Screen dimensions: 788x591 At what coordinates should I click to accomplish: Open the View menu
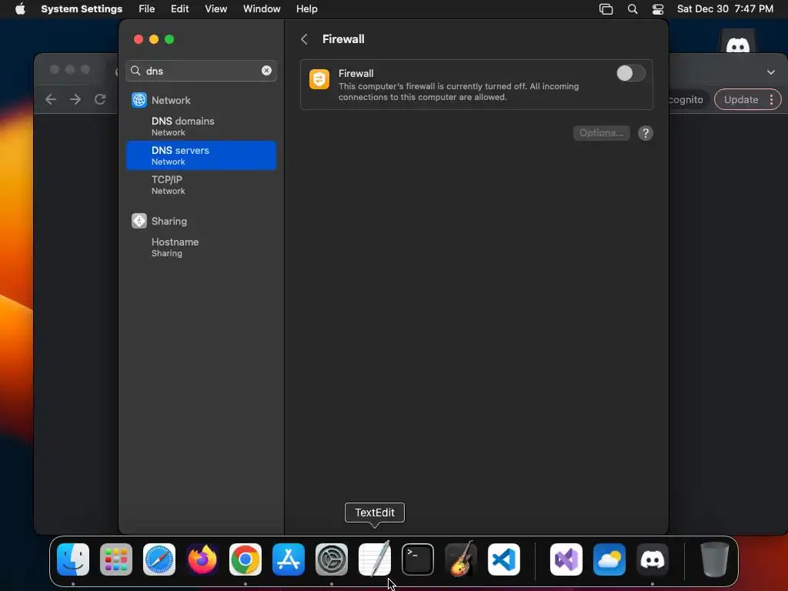pos(216,9)
